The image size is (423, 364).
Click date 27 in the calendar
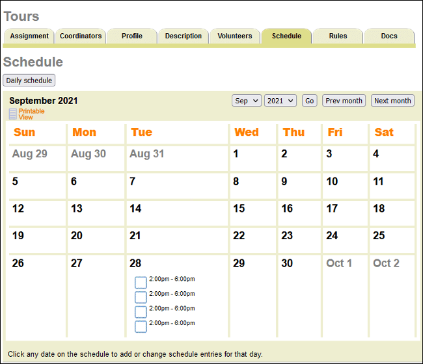point(77,263)
